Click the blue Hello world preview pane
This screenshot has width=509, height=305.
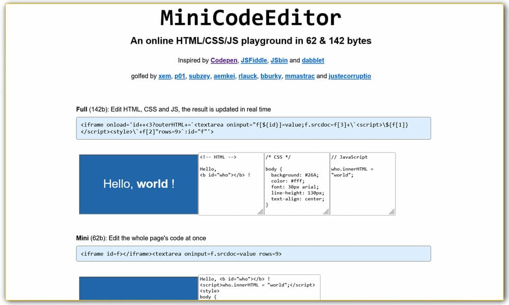click(138, 184)
